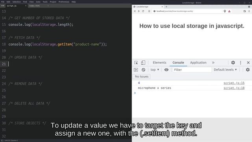252x142 pixels.
Task: Close the script.js editor tab
Action: tap(26, 6)
